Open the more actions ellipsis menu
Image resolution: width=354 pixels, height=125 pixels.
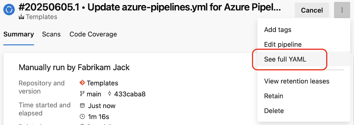[342, 10]
